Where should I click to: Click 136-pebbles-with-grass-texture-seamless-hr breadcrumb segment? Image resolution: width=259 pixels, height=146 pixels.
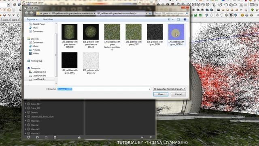pyautogui.click(x=72, y=13)
